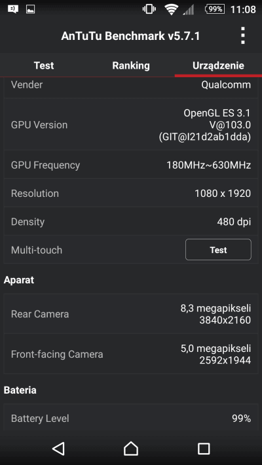Tap the battery 99% status icon

[215, 10]
